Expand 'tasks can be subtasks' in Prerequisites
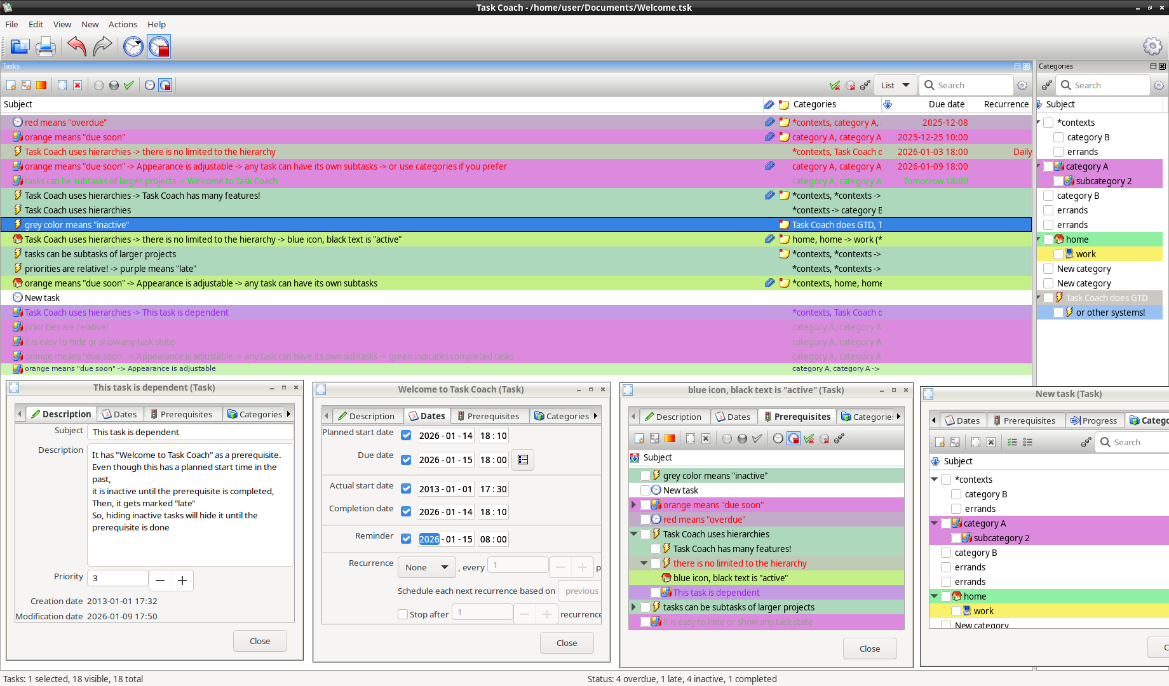Screen dimensions: 1169x686 (633, 607)
